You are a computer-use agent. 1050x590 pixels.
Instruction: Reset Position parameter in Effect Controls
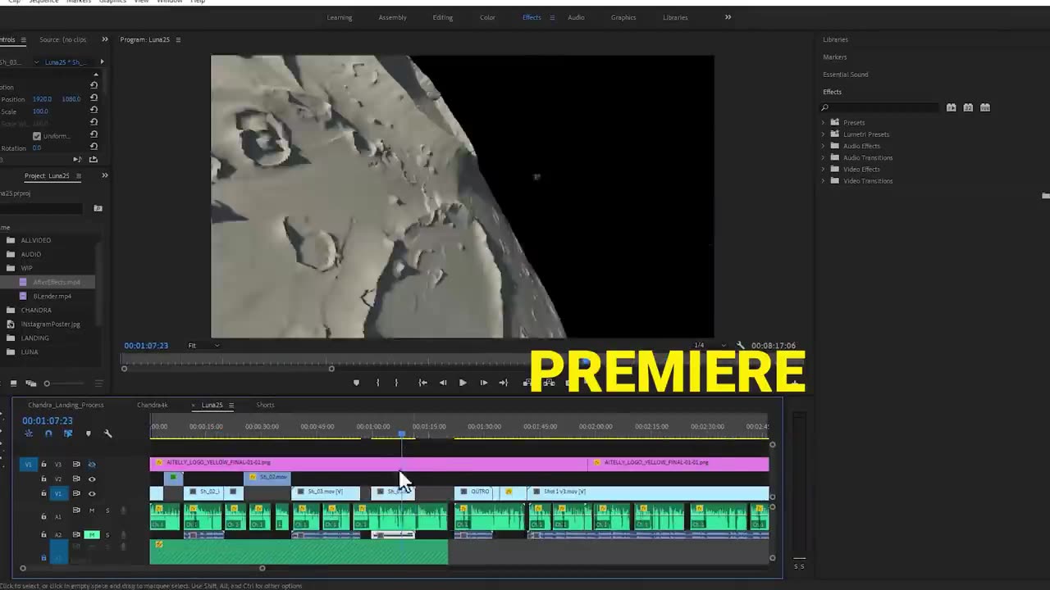click(x=94, y=99)
